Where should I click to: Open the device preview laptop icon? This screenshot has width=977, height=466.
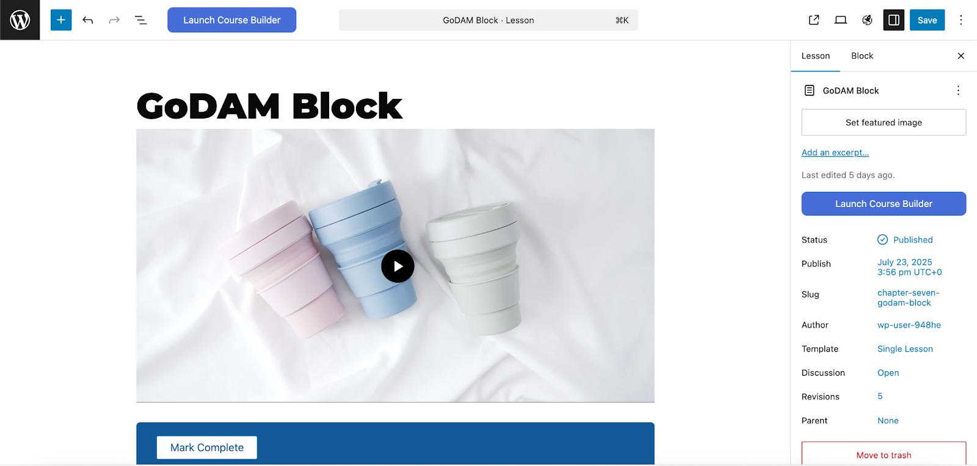(841, 20)
